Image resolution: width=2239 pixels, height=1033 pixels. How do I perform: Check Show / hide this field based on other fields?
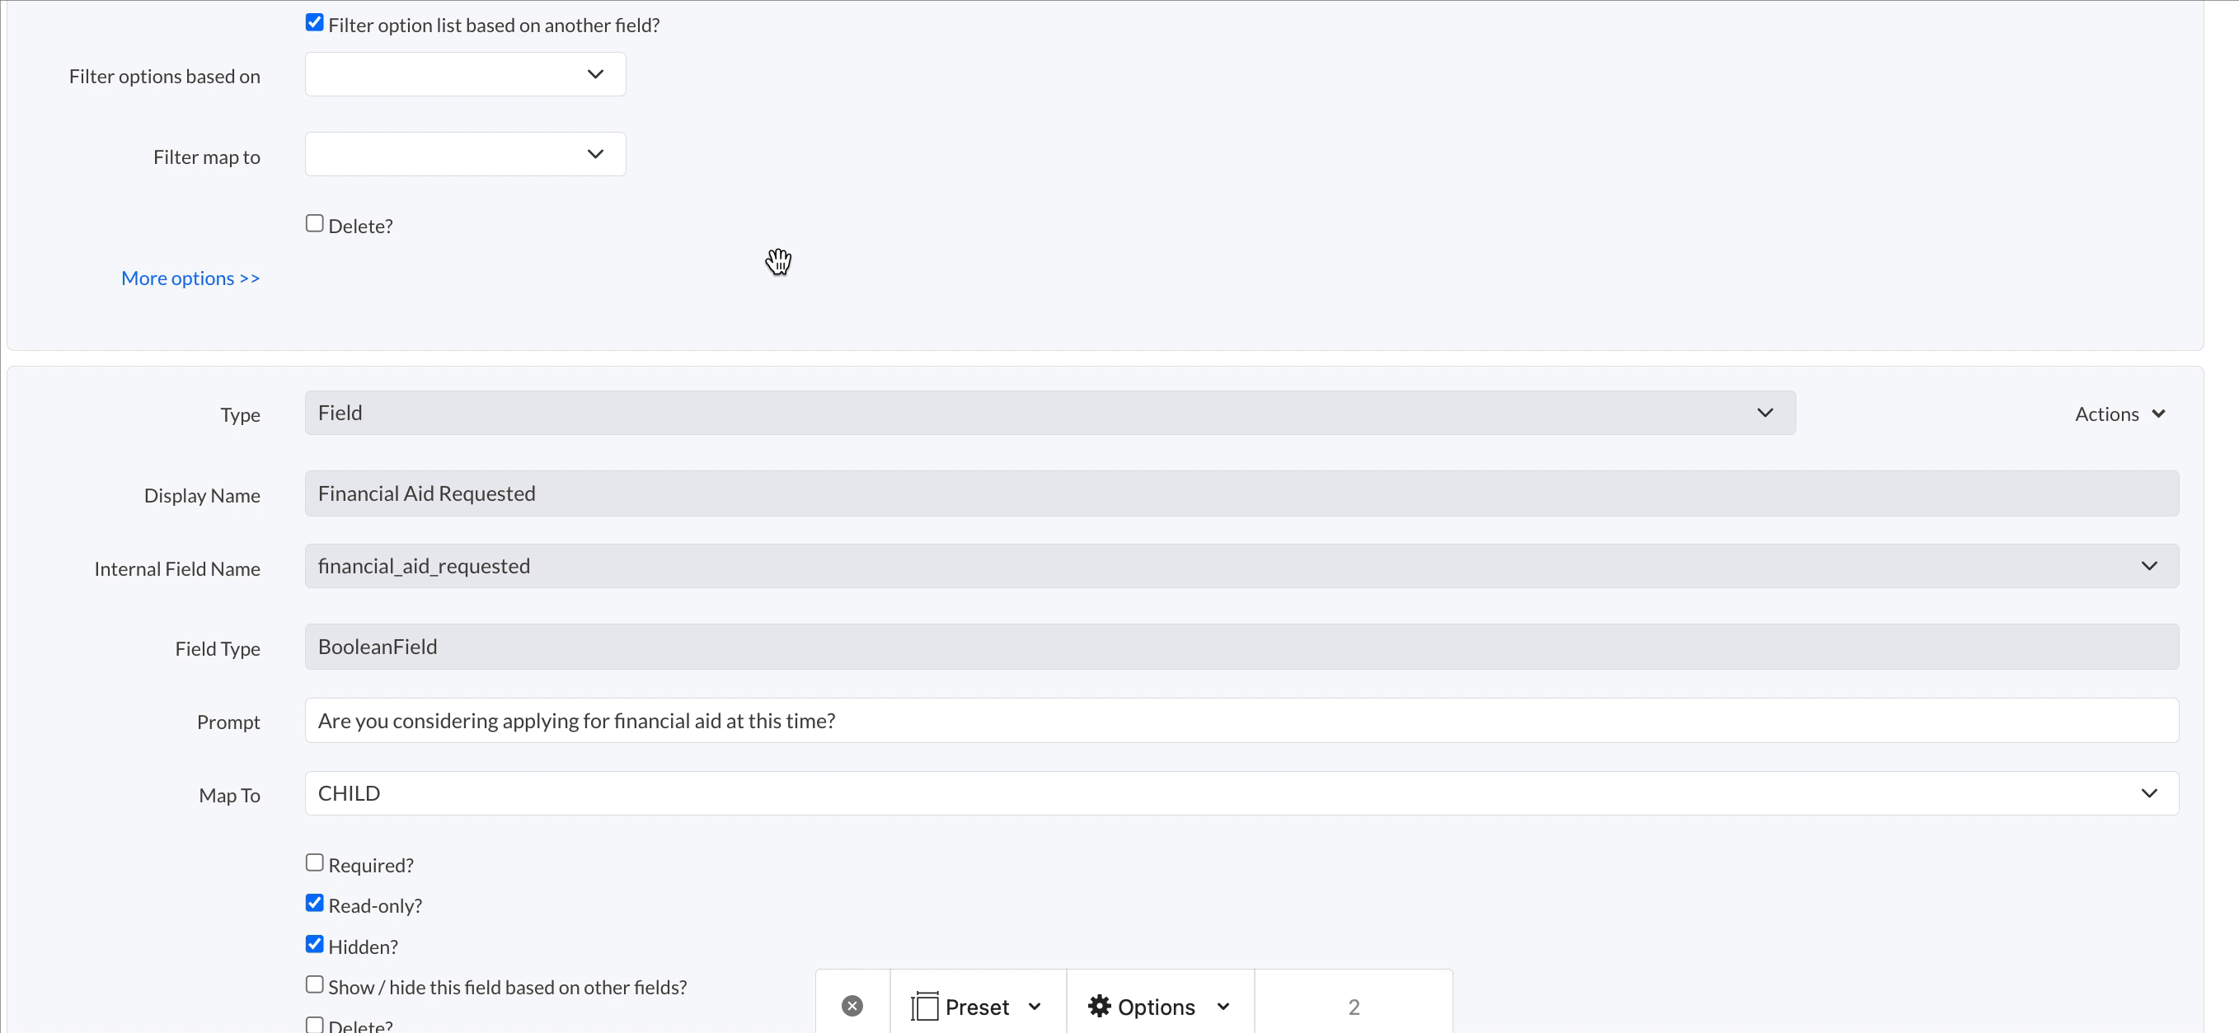(x=315, y=985)
